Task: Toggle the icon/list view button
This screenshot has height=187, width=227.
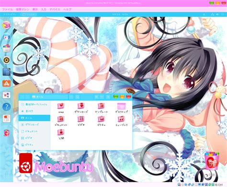Action: pos(96,97)
